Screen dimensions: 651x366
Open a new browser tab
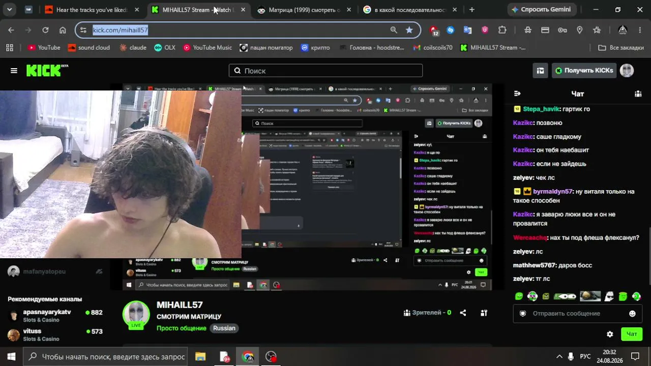(472, 10)
